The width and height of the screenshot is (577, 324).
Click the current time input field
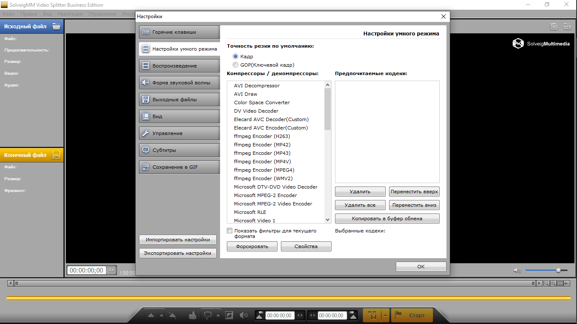[x=87, y=270]
